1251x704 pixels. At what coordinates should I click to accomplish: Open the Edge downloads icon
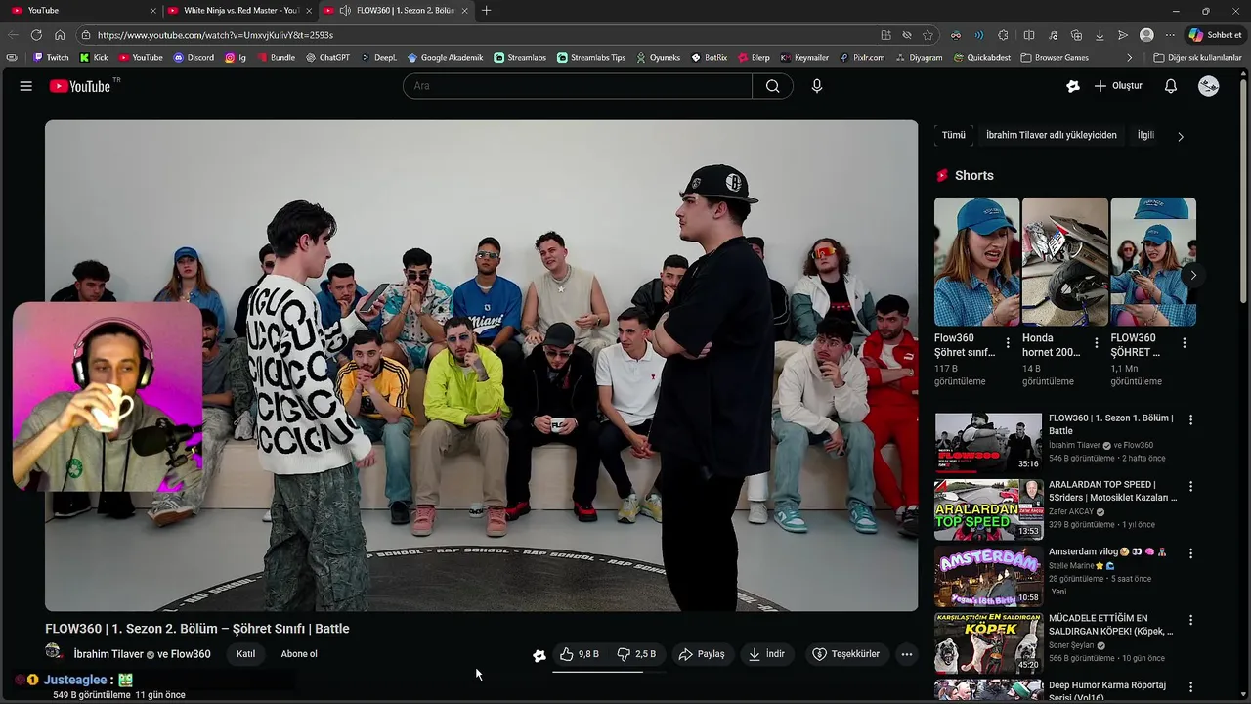click(1100, 35)
